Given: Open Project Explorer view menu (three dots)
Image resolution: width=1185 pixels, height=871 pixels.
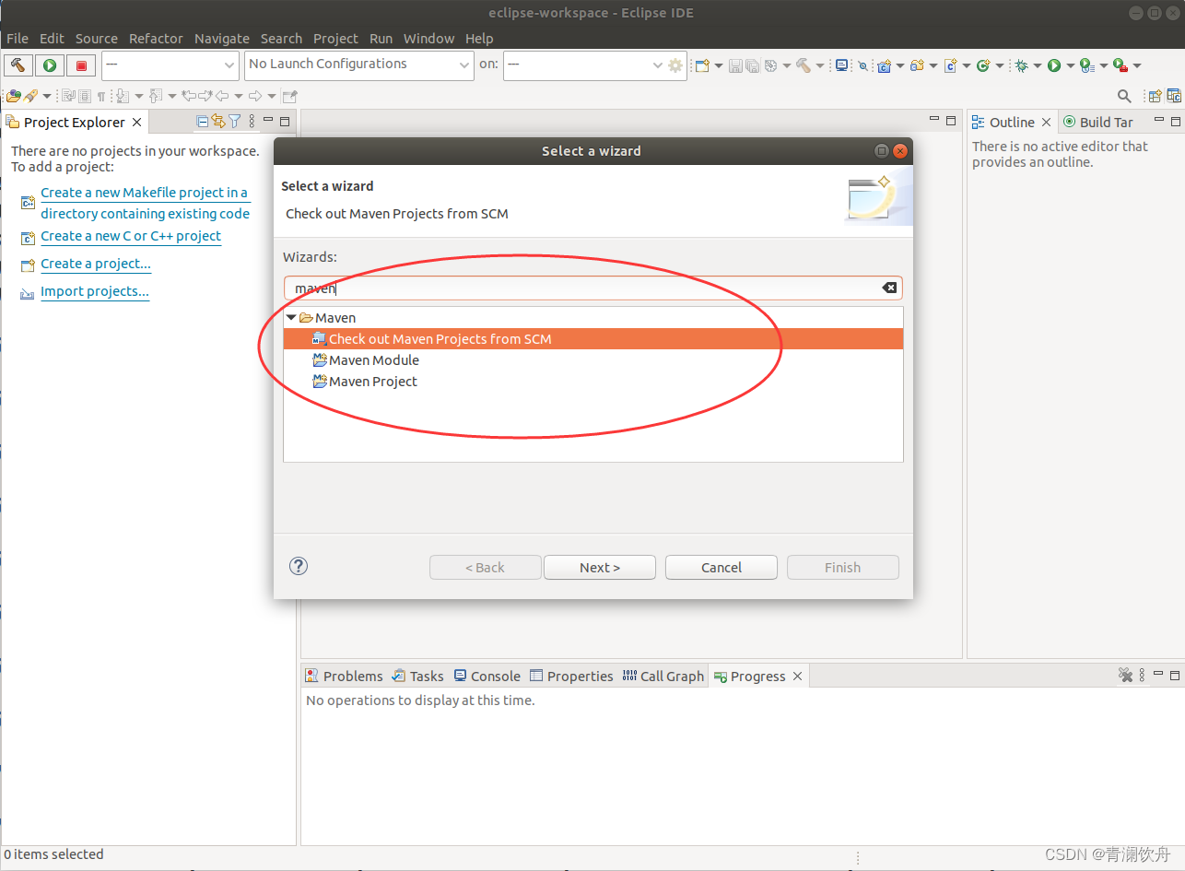Looking at the screenshot, I should (252, 122).
